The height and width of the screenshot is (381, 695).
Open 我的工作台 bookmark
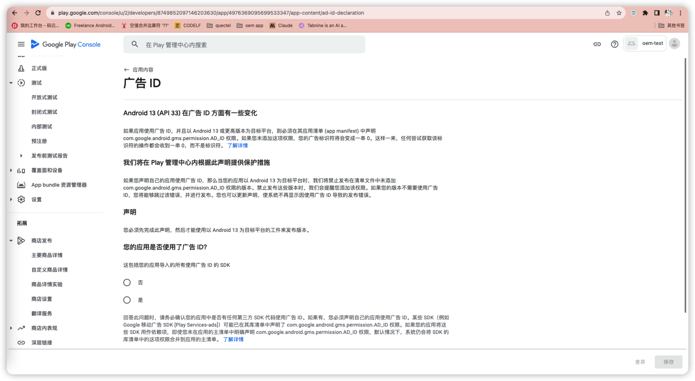point(35,26)
